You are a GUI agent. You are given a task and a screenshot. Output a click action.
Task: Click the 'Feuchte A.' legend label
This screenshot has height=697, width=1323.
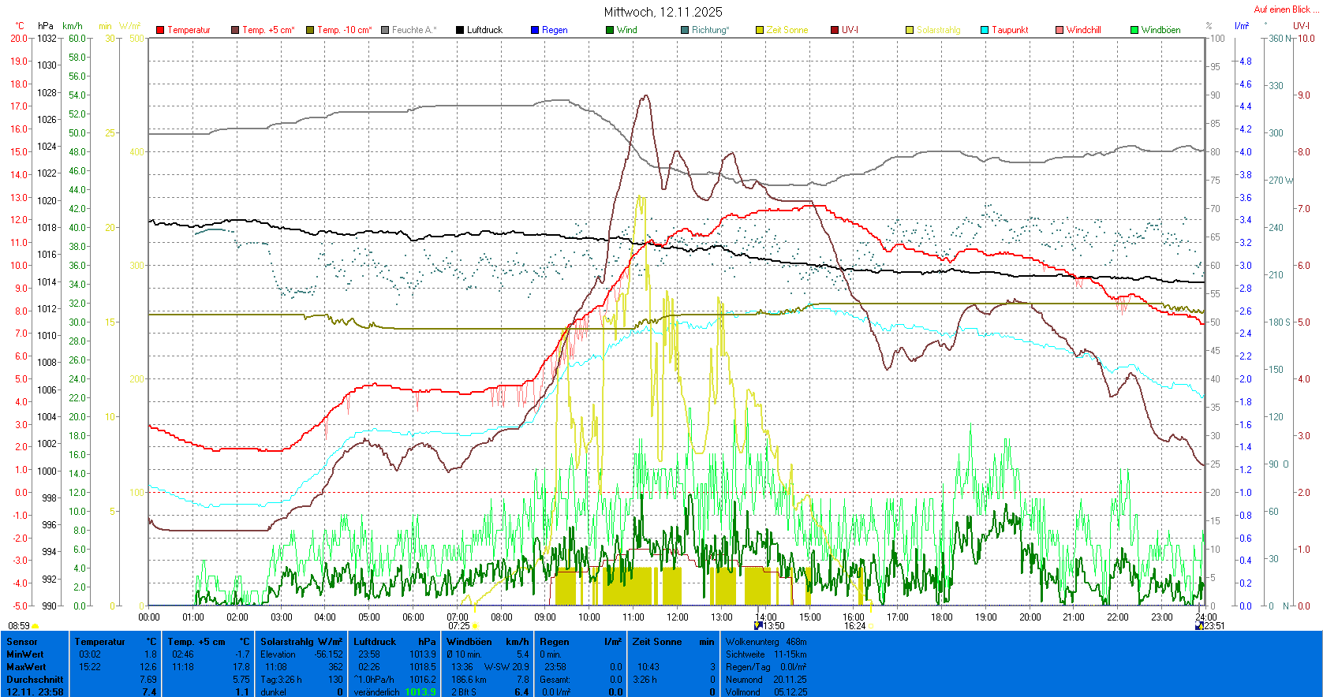413,30
